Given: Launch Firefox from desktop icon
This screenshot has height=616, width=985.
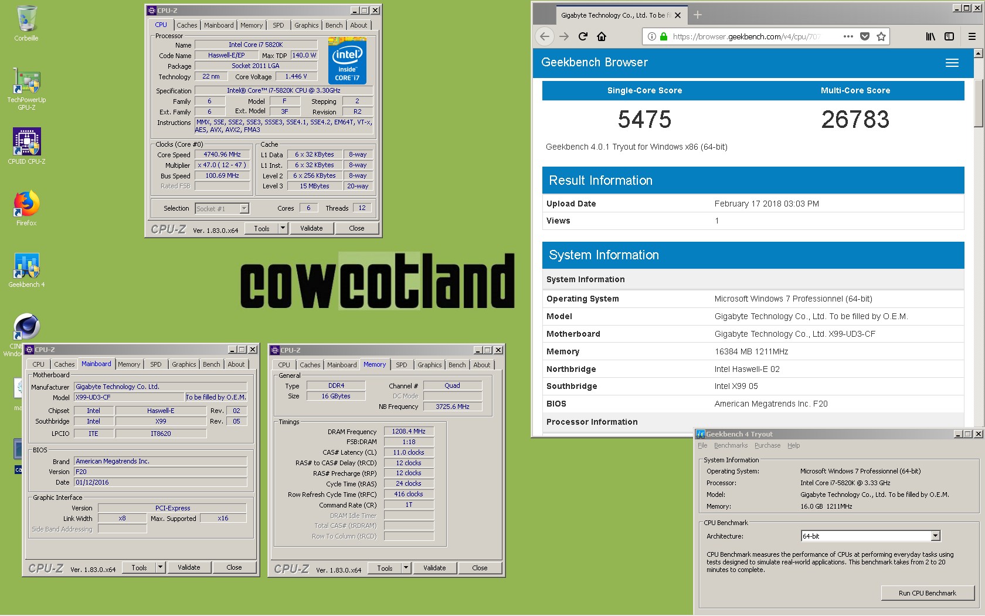Looking at the screenshot, I should point(26,208).
